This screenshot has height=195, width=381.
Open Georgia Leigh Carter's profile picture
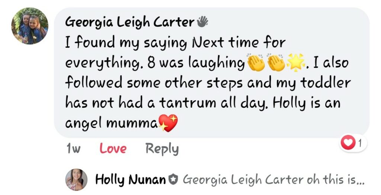[30, 26]
